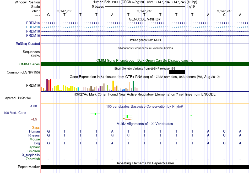Select the Chicken alignment row label

pos(34,151)
